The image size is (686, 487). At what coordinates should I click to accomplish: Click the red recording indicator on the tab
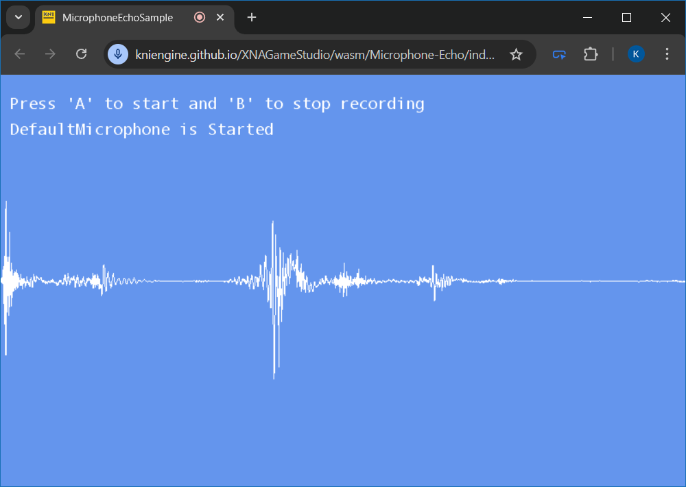pyautogui.click(x=200, y=18)
